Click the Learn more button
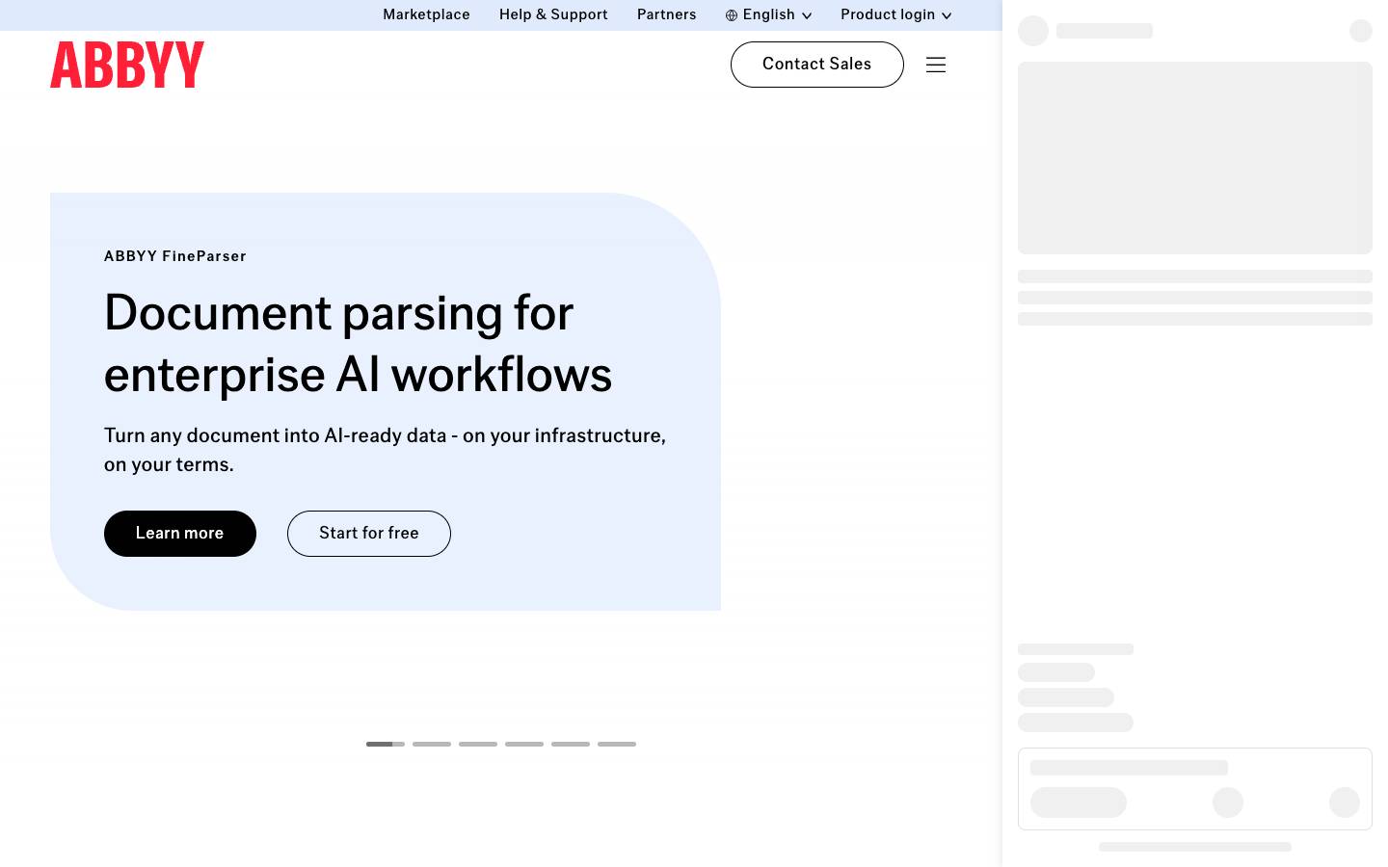1388x867 pixels. (180, 534)
